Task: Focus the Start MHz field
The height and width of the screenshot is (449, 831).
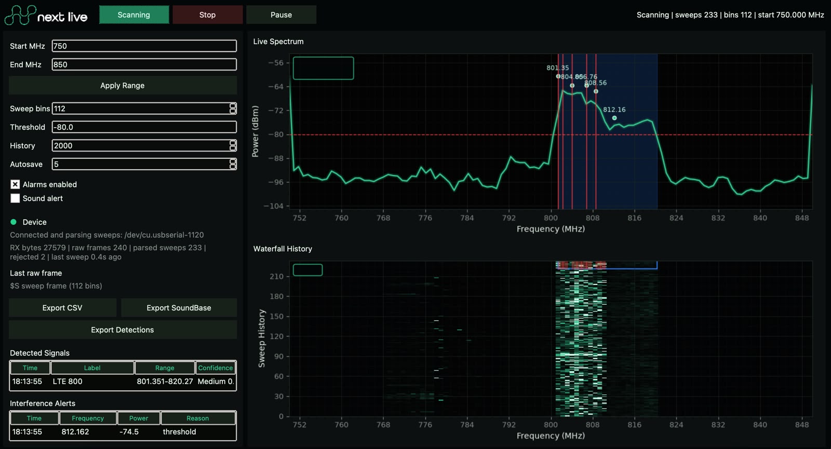Action: pyautogui.click(x=144, y=46)
